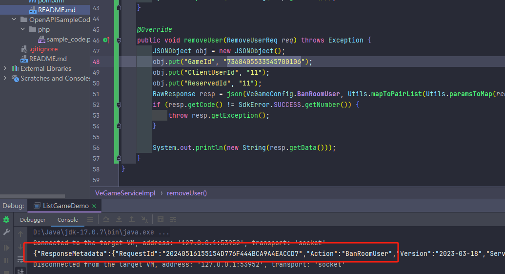Toggle soft-wrap in console output
Viewport: 505px width, 274px height.
click(20, 259)
